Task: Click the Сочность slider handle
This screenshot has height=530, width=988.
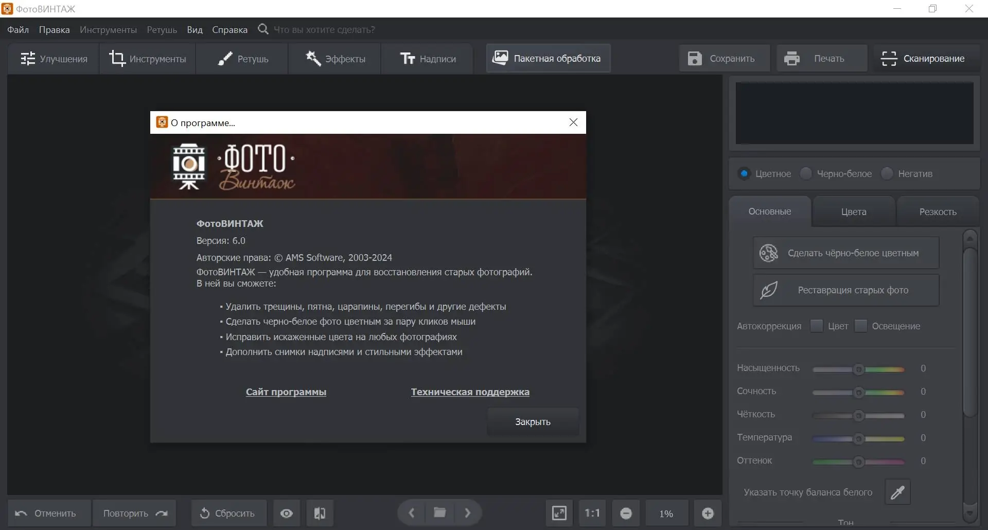Action: (x=858, y=392)
